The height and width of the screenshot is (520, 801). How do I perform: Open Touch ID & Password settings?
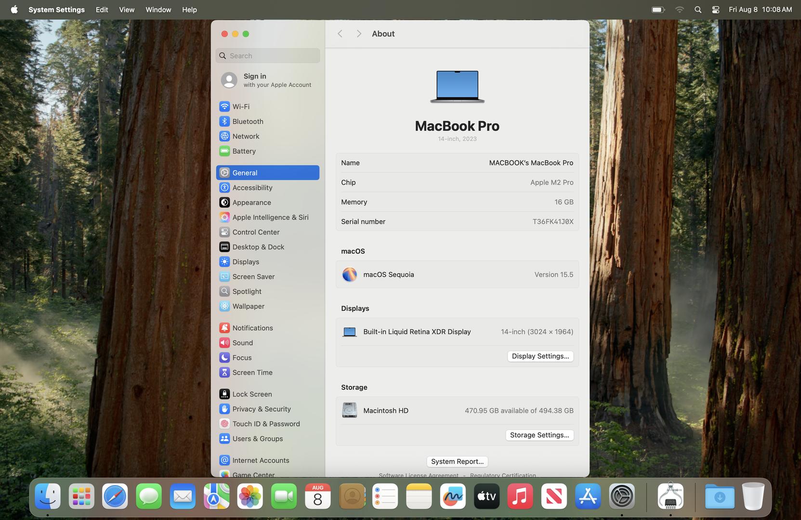267,424
